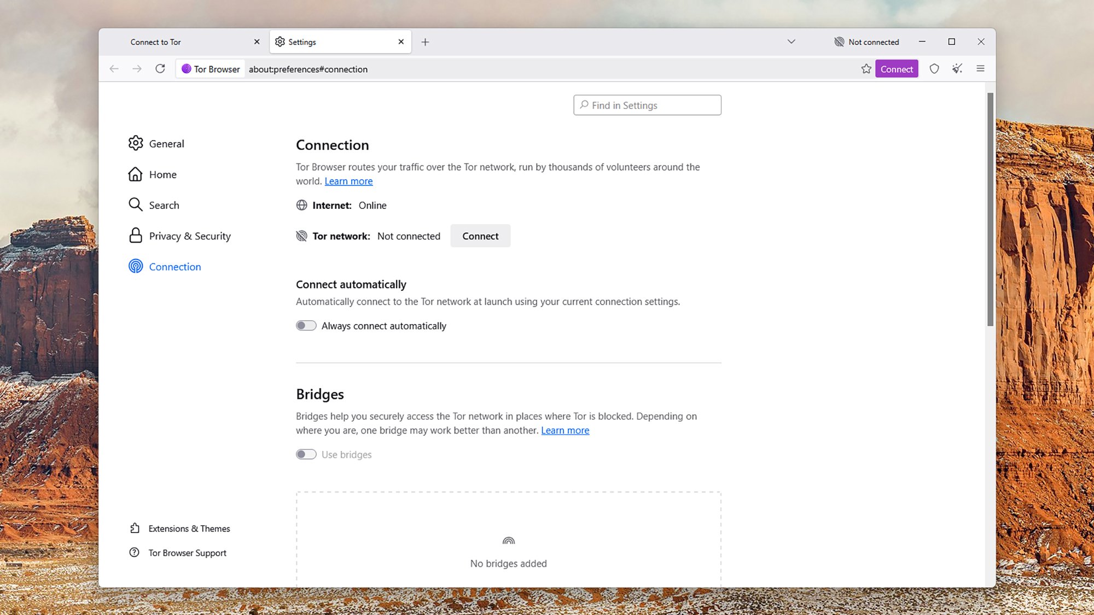Open Tor Browser Support link

pyautogui.click(x=187, y=553)
